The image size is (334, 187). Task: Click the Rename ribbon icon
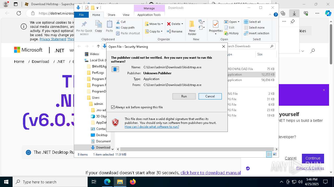(169, 31)
